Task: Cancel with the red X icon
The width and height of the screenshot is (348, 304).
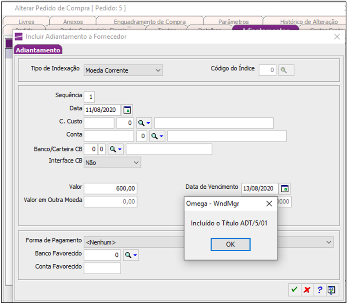Action: pos(307,290)
